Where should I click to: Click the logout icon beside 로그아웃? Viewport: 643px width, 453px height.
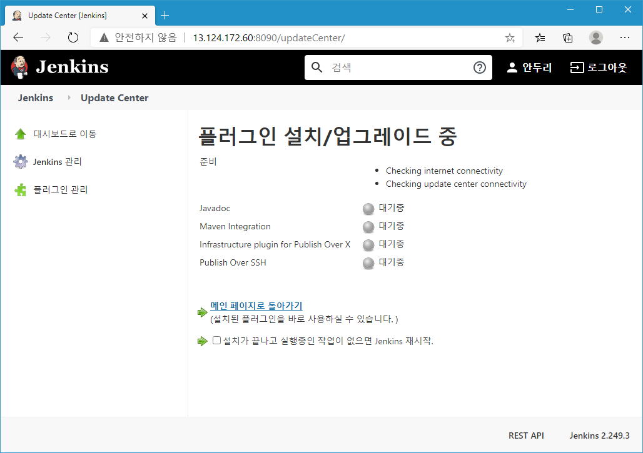click(x=577, y=67)
